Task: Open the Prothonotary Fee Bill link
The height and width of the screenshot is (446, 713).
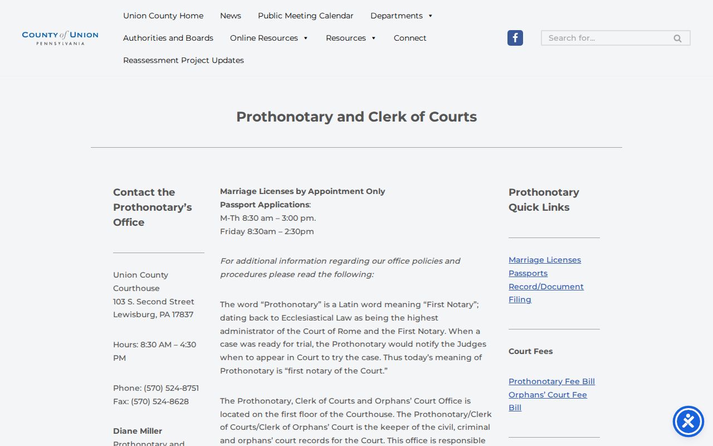Action: (x=551, y=381)
